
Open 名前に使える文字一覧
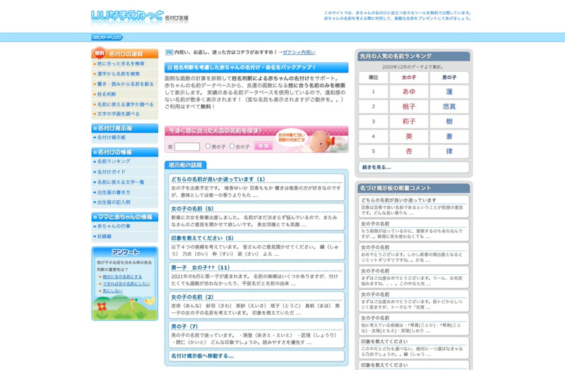tap(121, 183)
